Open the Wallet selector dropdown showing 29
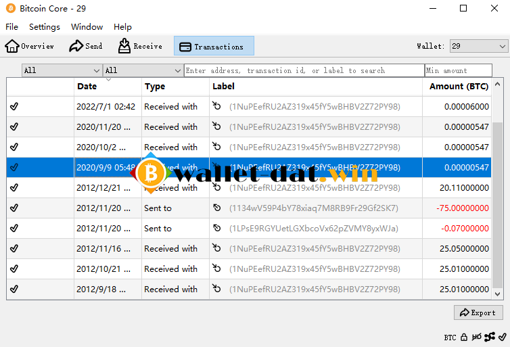The height and width of the screenshot is (347, 510). point(479,46)
